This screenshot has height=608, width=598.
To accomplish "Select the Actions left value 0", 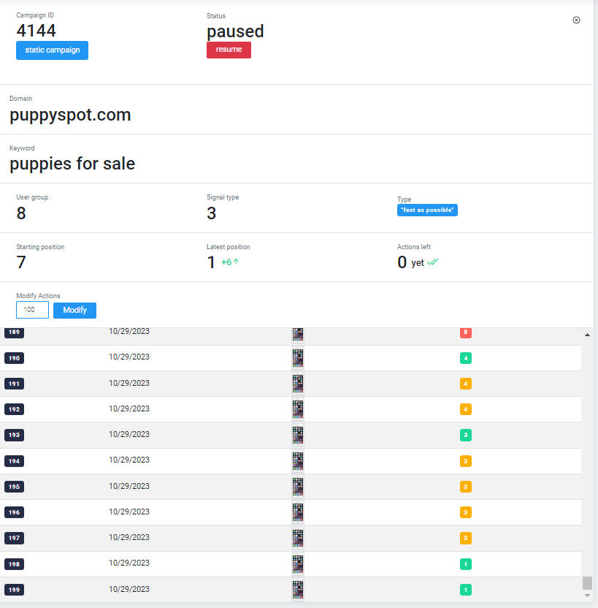I will (x=402, y=262).
